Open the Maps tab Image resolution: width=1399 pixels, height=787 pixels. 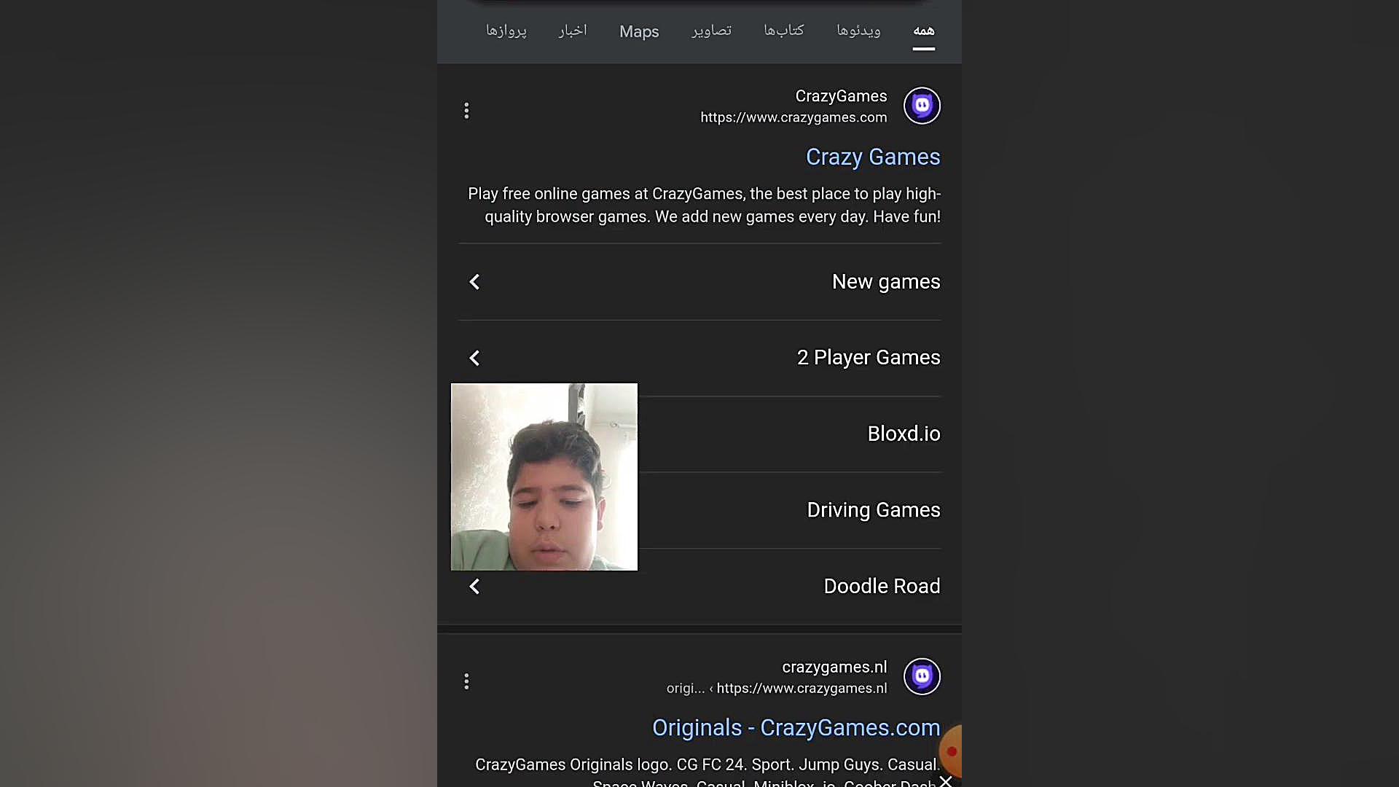pos(639,31)
